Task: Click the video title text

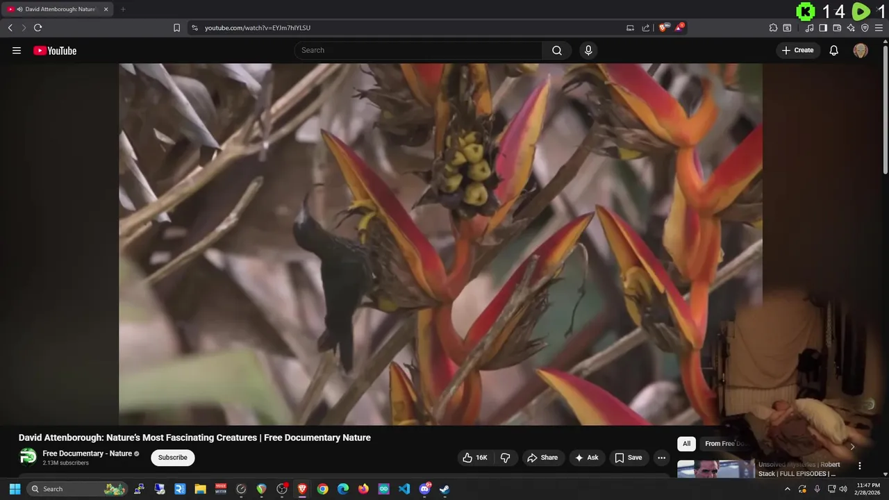Action: point(194,437)
